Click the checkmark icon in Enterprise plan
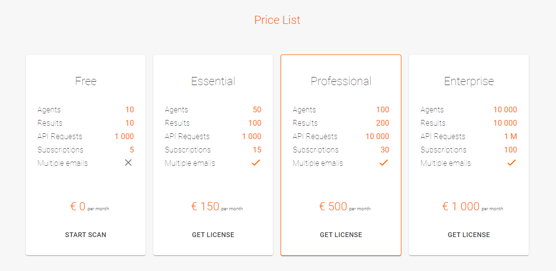Image resolution: width=556 pixels, height=271 pixels. click(511, 163)
